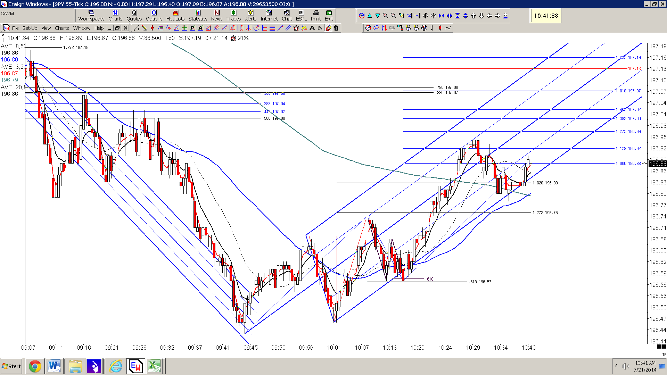Click the blue compress-bars horizontally icon
The image size is (667, 375).
[442, 16]
